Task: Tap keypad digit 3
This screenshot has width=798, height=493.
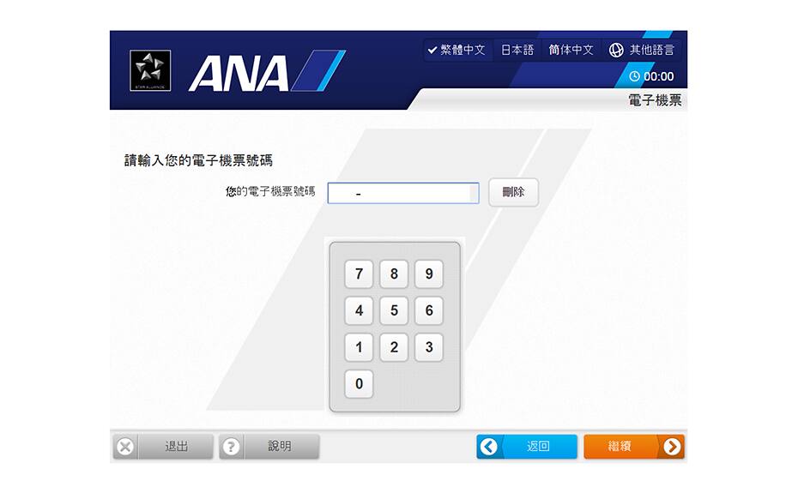Action: pyautogui.click(x=428, y=347)
